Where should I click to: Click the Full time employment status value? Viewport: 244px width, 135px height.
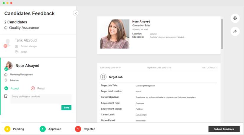click(139, 109)
